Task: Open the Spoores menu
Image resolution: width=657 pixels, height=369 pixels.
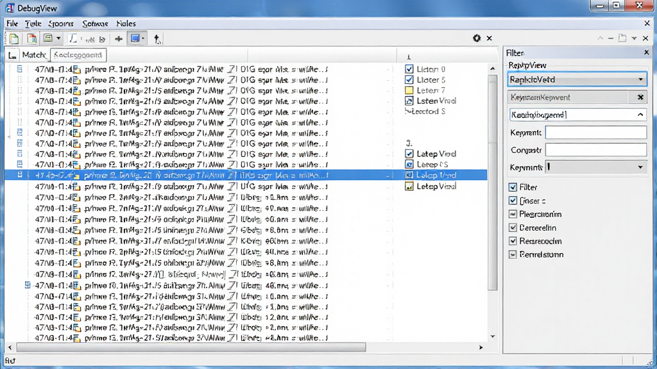Action: (x=61, y=24)
